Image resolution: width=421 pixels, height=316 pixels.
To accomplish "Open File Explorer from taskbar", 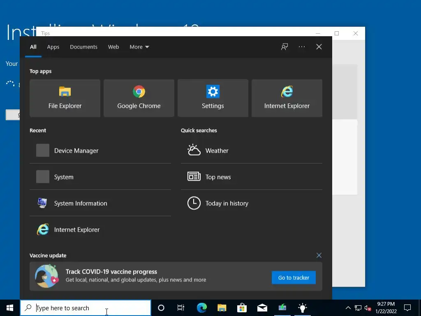I will 222,308.
